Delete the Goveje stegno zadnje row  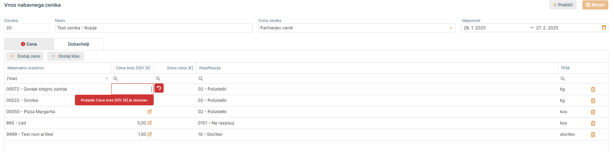pyautogui.click(x=593, y=89)
